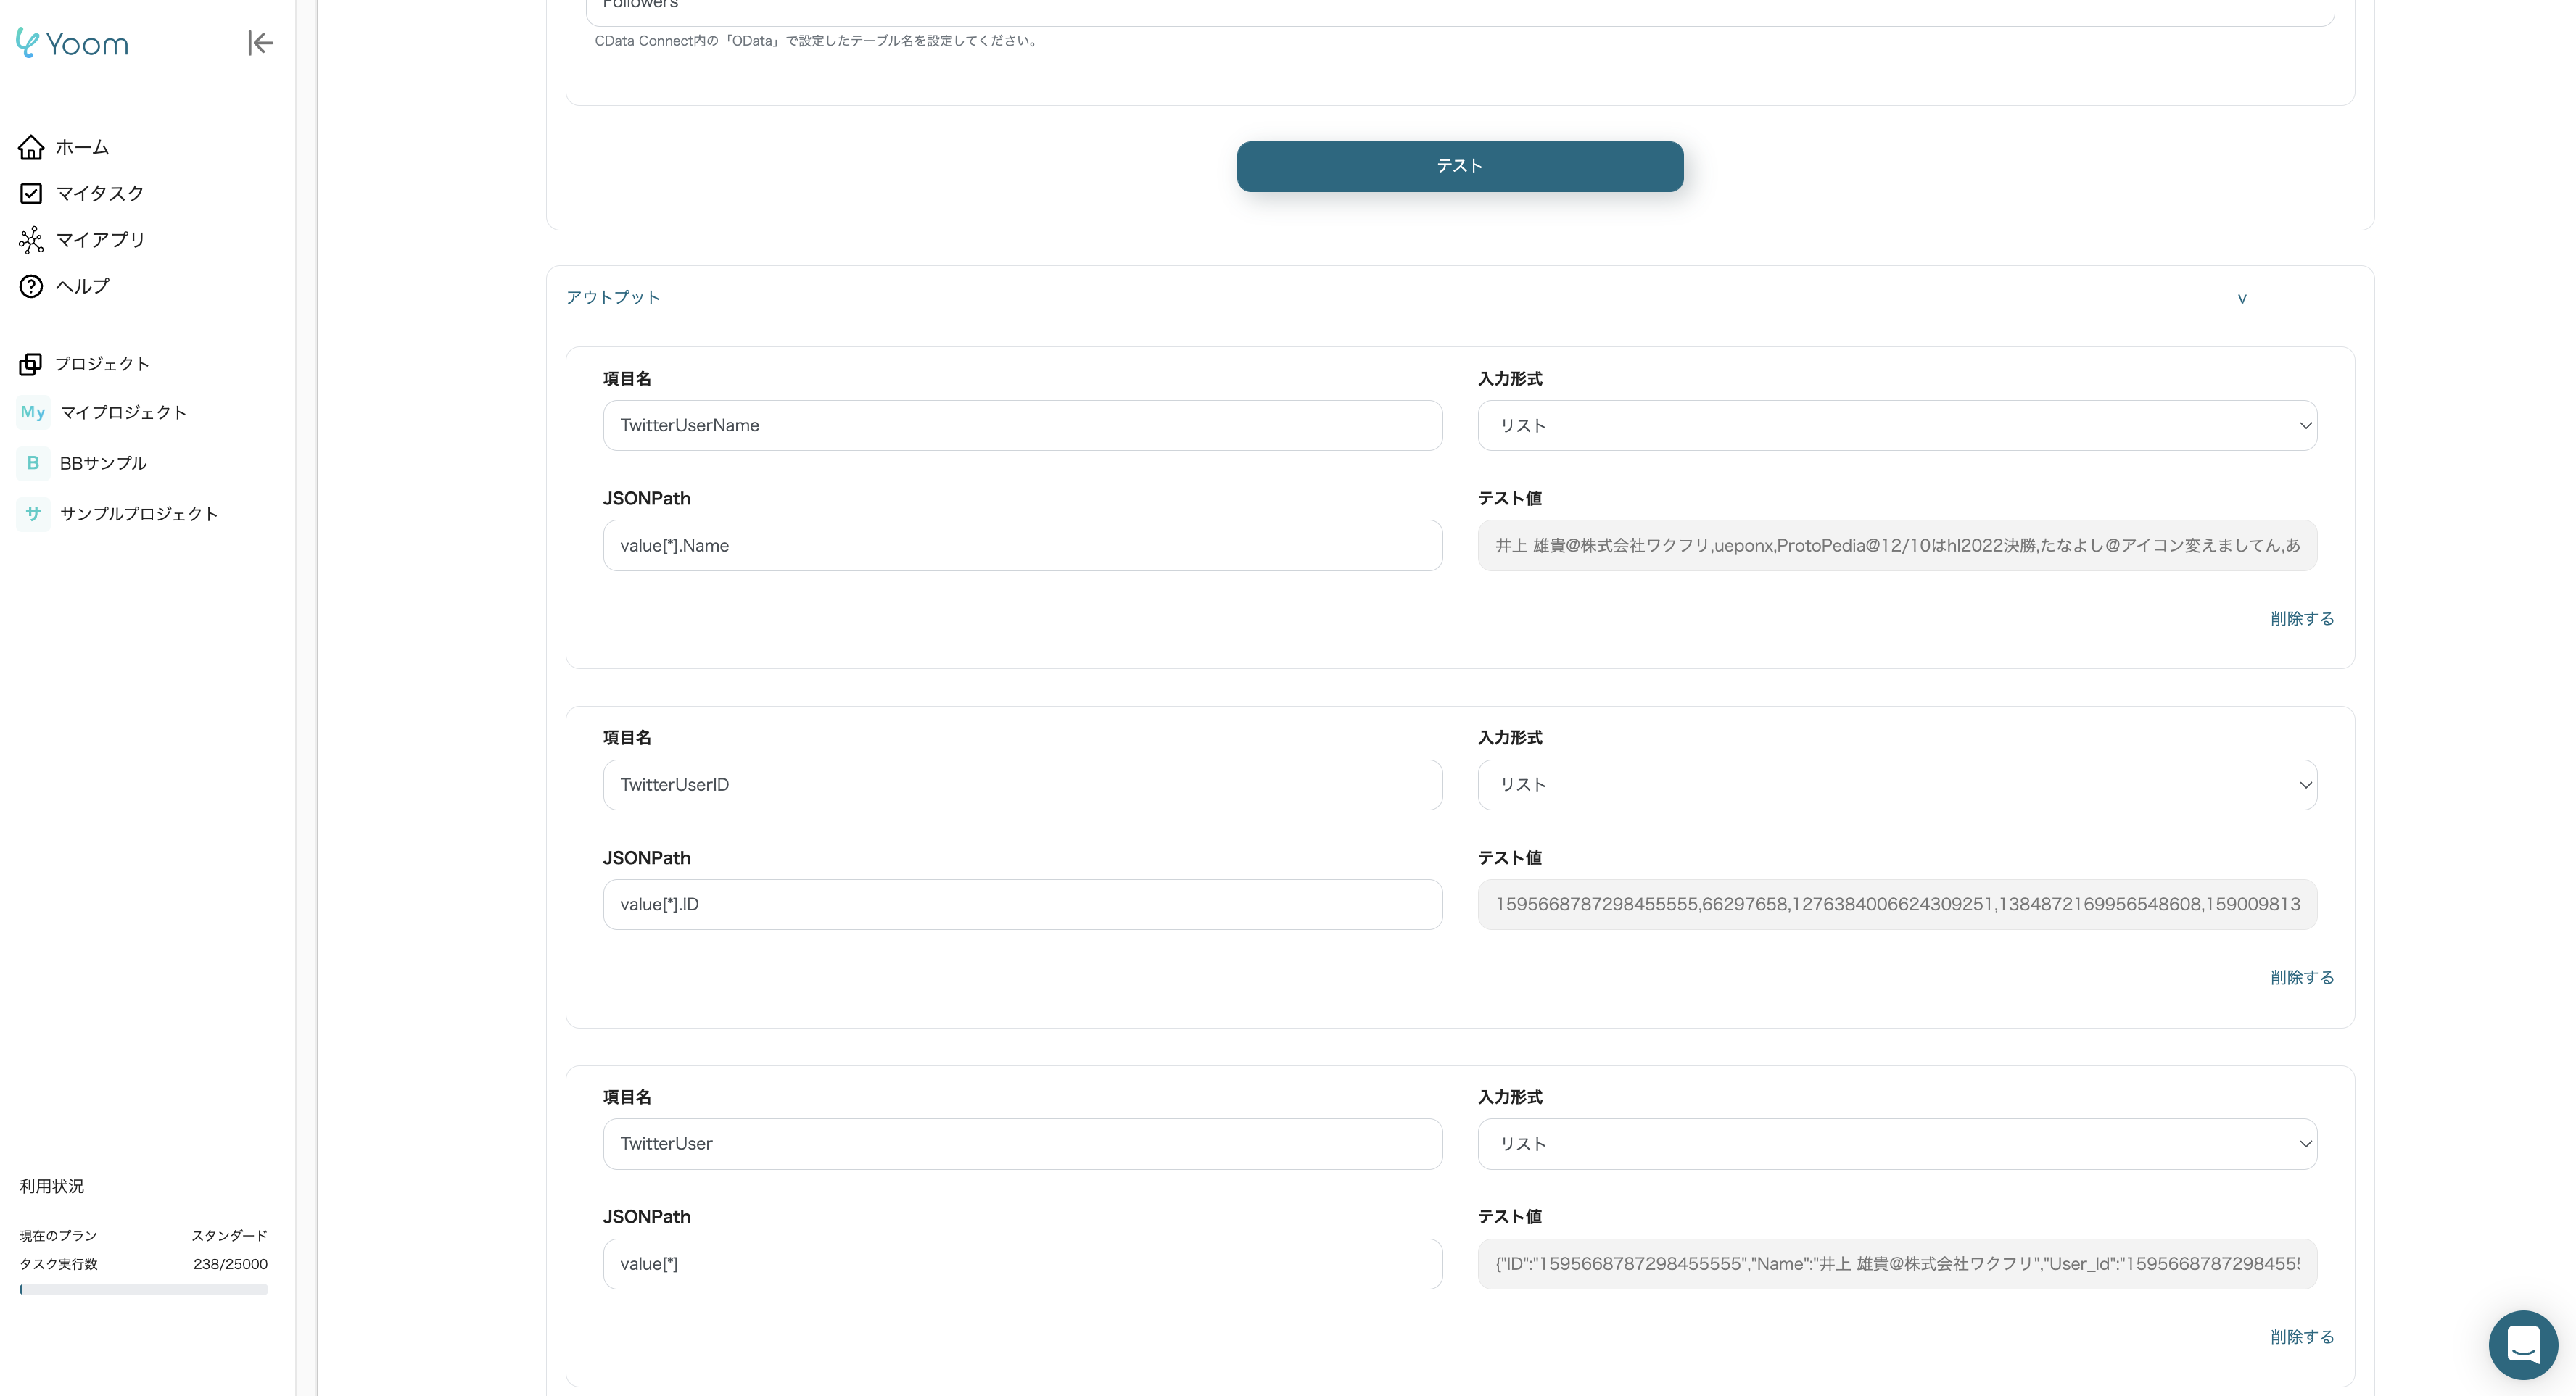Click the Projects stacked squares icon
The height and width of the screenshot is (1396, 2576).
click(x=31, y=364)
